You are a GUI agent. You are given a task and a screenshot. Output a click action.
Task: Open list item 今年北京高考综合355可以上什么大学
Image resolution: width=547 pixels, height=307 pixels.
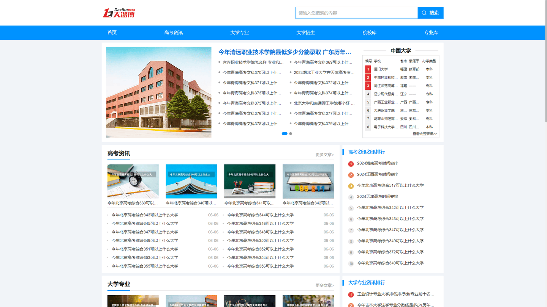(x=145, y=266)
